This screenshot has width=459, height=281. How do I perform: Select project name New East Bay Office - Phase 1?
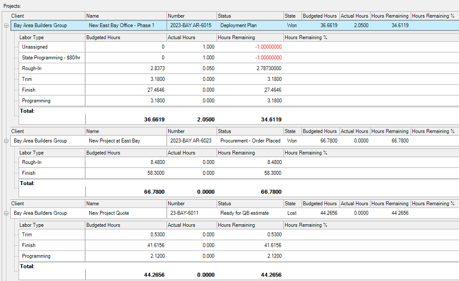pyautogui.click(x=122, y=25)
